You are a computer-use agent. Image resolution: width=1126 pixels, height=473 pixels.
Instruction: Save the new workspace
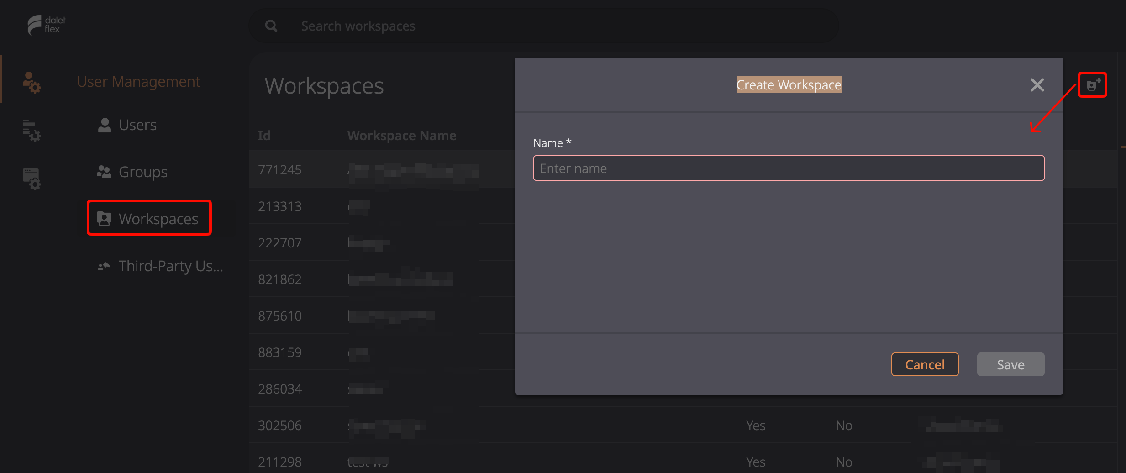1010,364
